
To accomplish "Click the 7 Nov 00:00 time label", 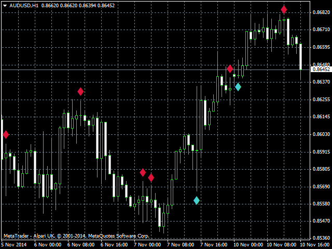I will tap(147, 244).
